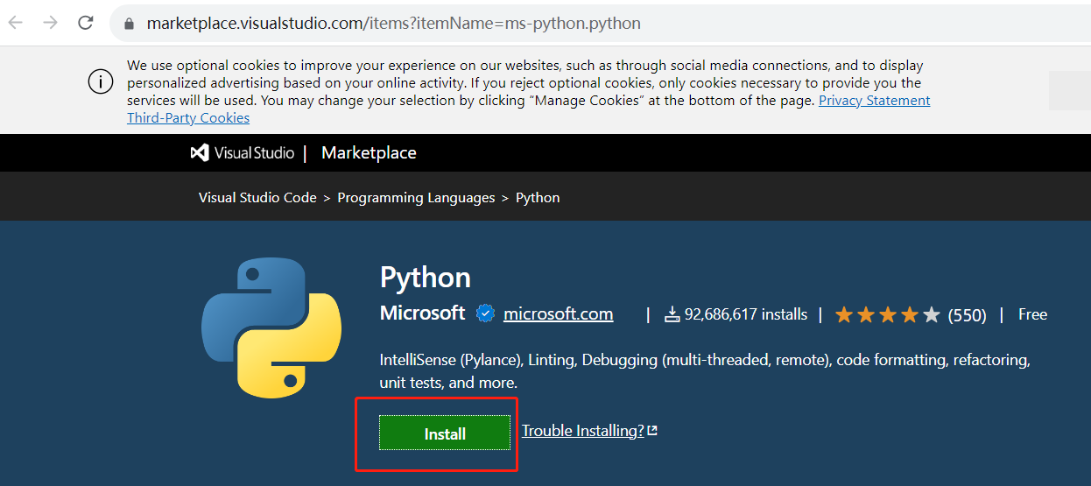Screen dimensions: 1091x486
Task: Click the star rating icons
Action: 888,314
